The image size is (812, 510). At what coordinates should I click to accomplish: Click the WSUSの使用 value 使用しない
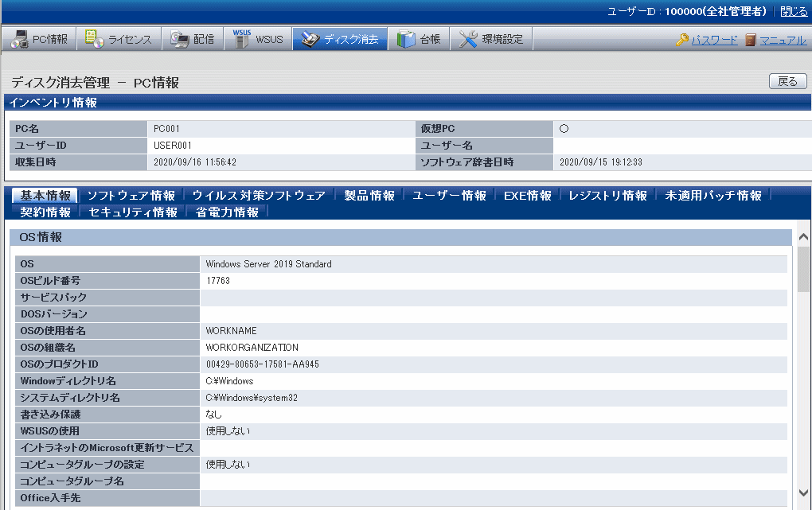(228, 431)
